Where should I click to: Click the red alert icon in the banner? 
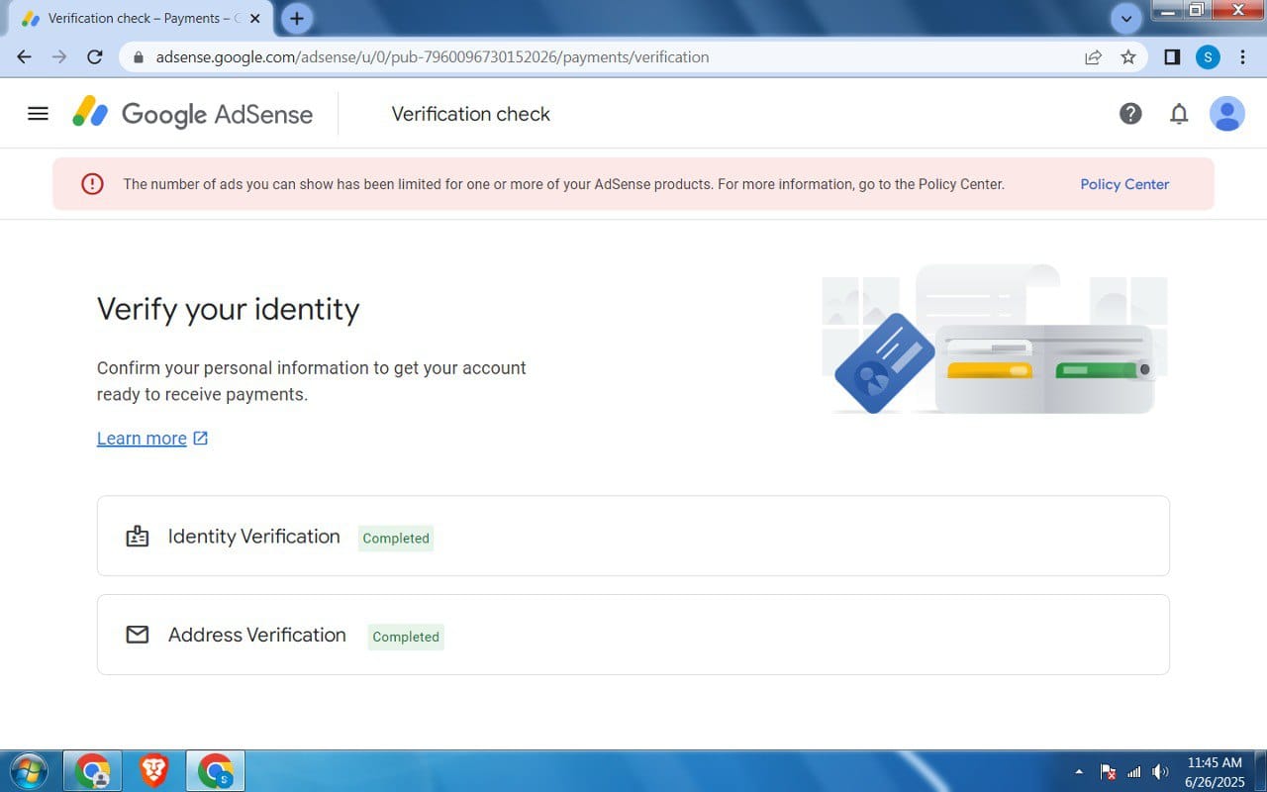click(92, 184)
